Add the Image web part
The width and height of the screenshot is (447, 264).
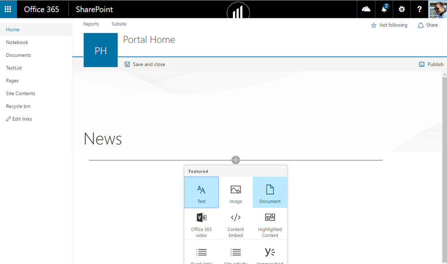pos(236,192)
